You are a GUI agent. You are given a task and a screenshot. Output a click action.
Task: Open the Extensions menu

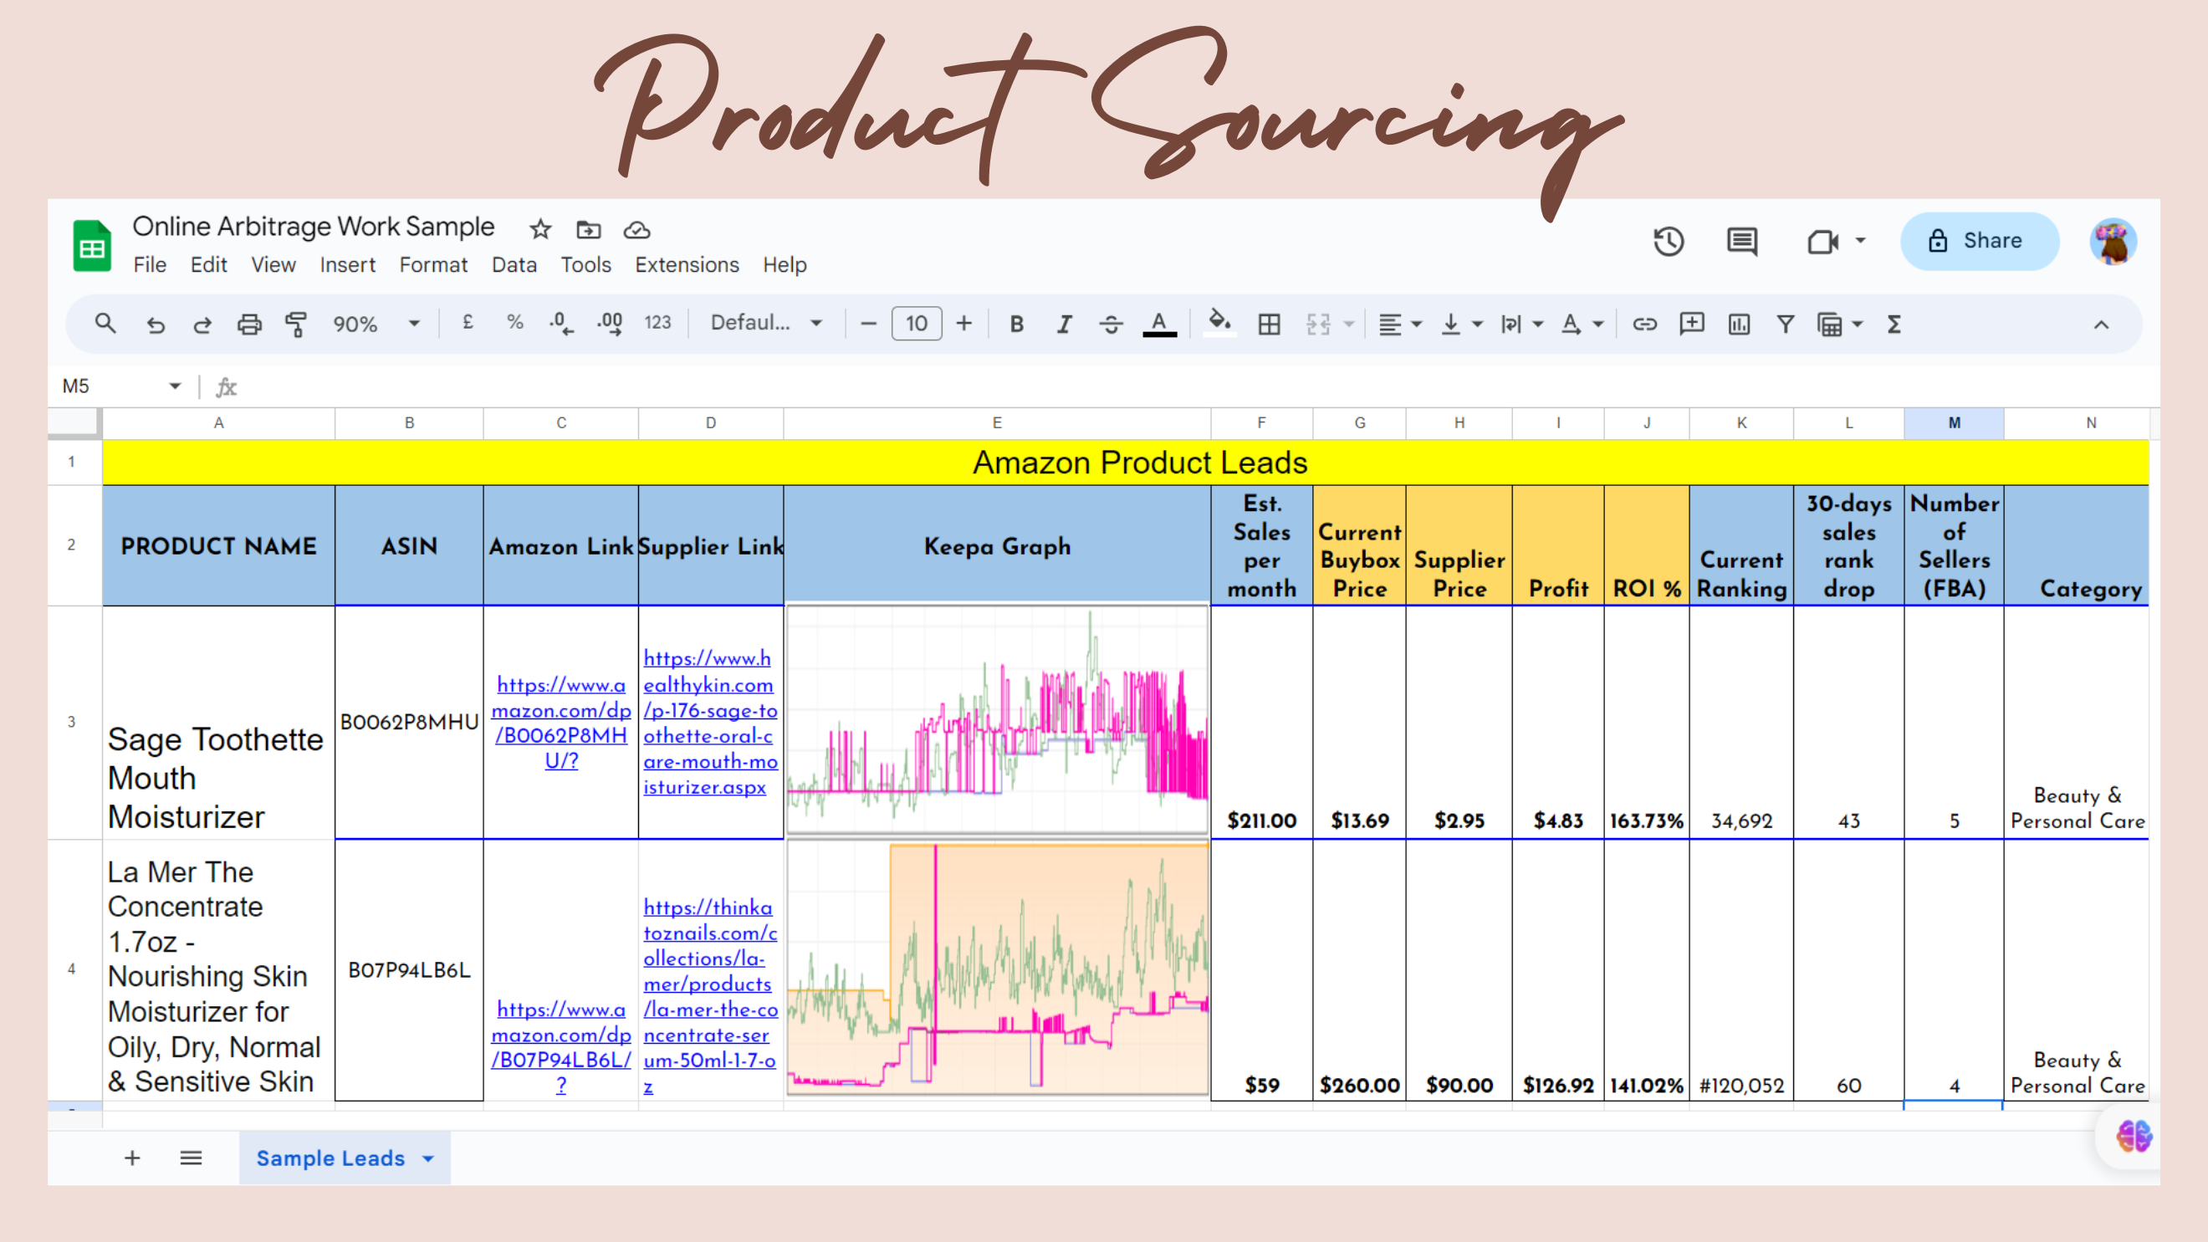pyautogui.click(x=687, y=265)
